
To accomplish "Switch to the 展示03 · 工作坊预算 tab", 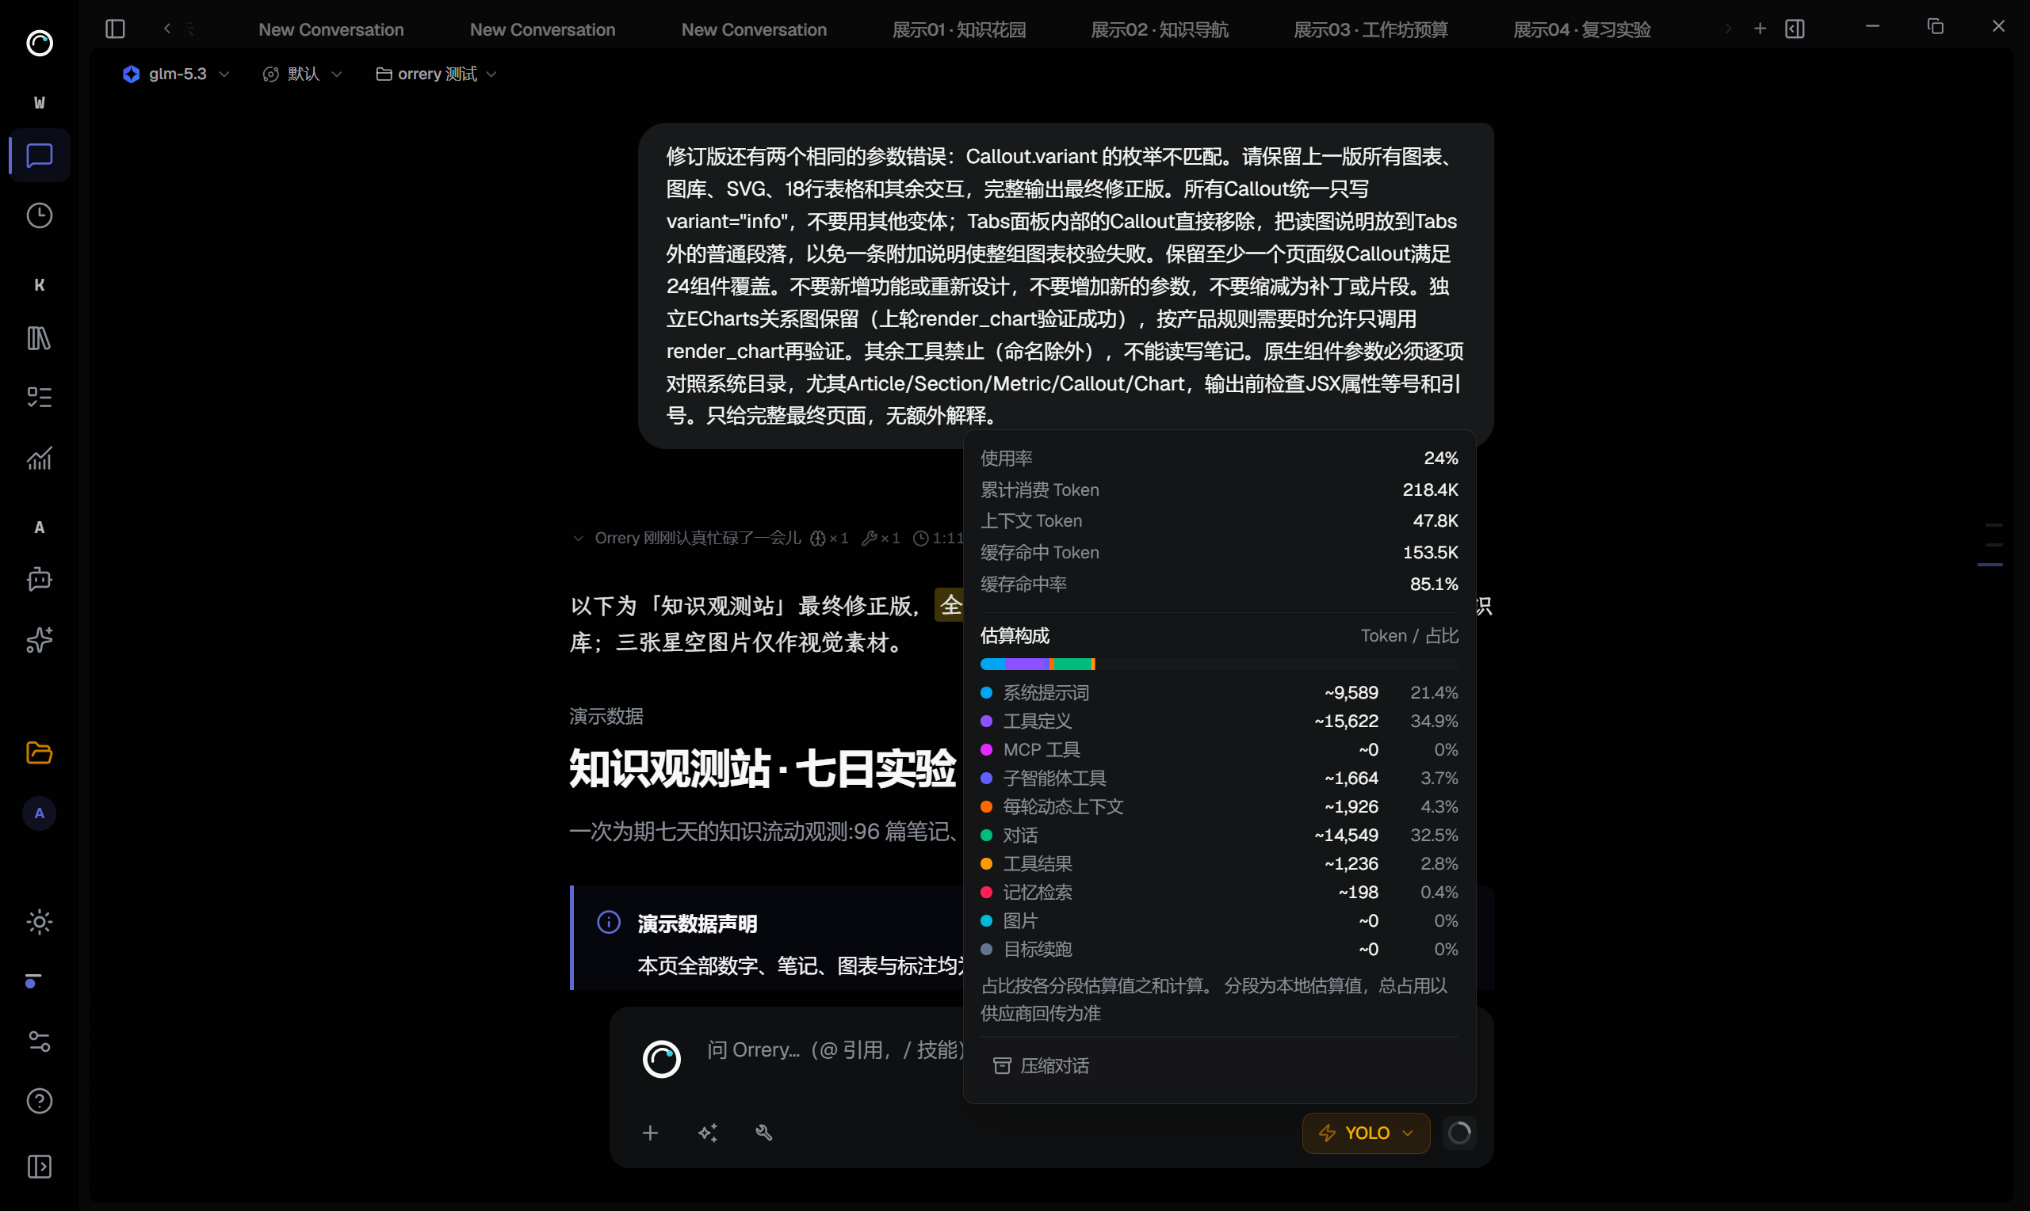I will [x=1371, y=30].
